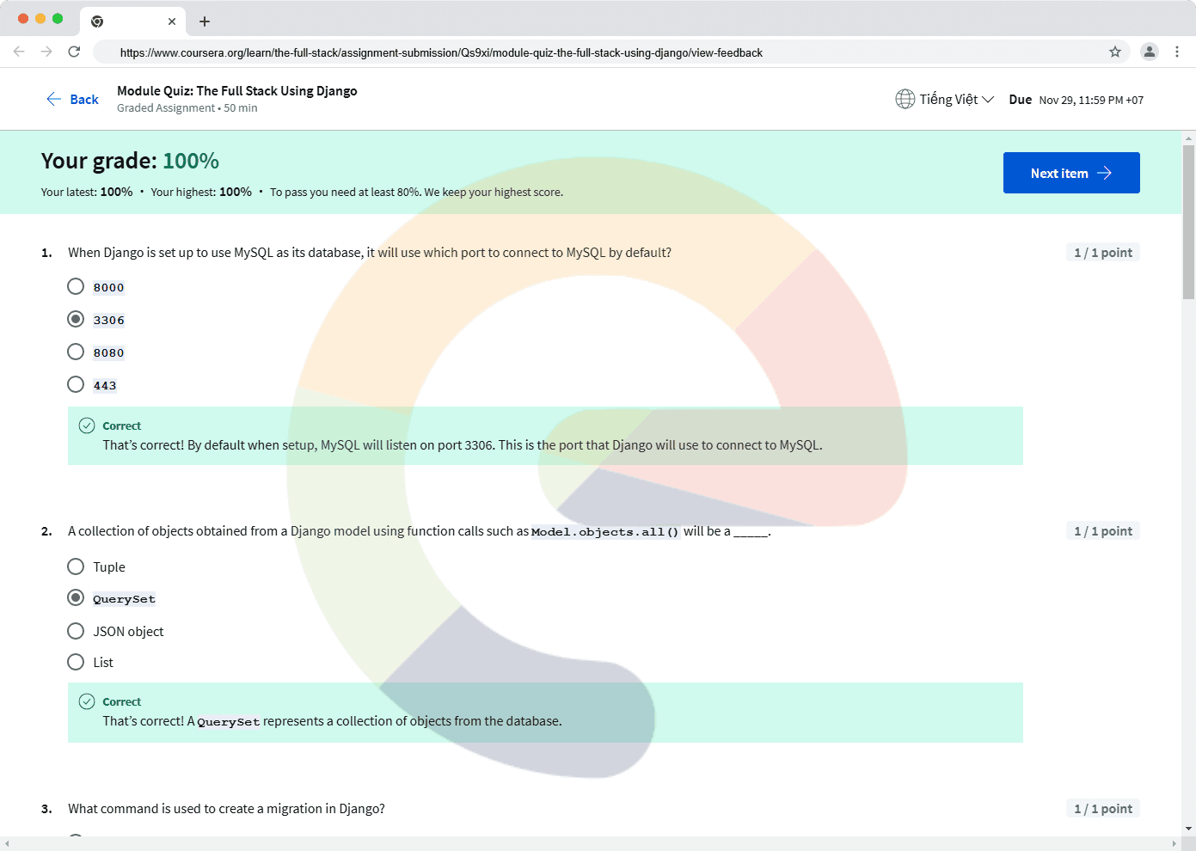Click the 'Due Nov 29, 11:59 PM +07' text

tap(1076, 100)
